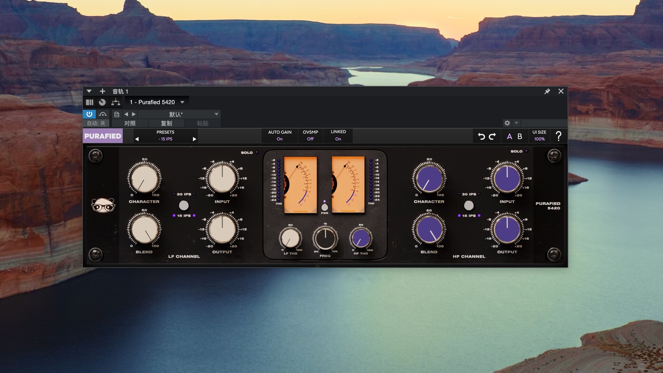Screen dimensions: 663x373
Task: Click the mixer bars icon
Action: click(x=89, y=102)
